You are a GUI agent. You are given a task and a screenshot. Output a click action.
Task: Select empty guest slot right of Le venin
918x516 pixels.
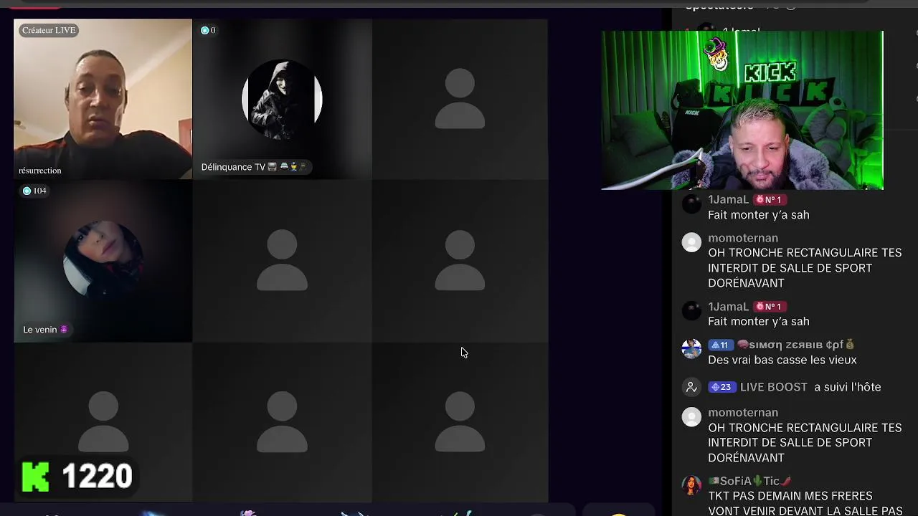[x=282, y=261]
